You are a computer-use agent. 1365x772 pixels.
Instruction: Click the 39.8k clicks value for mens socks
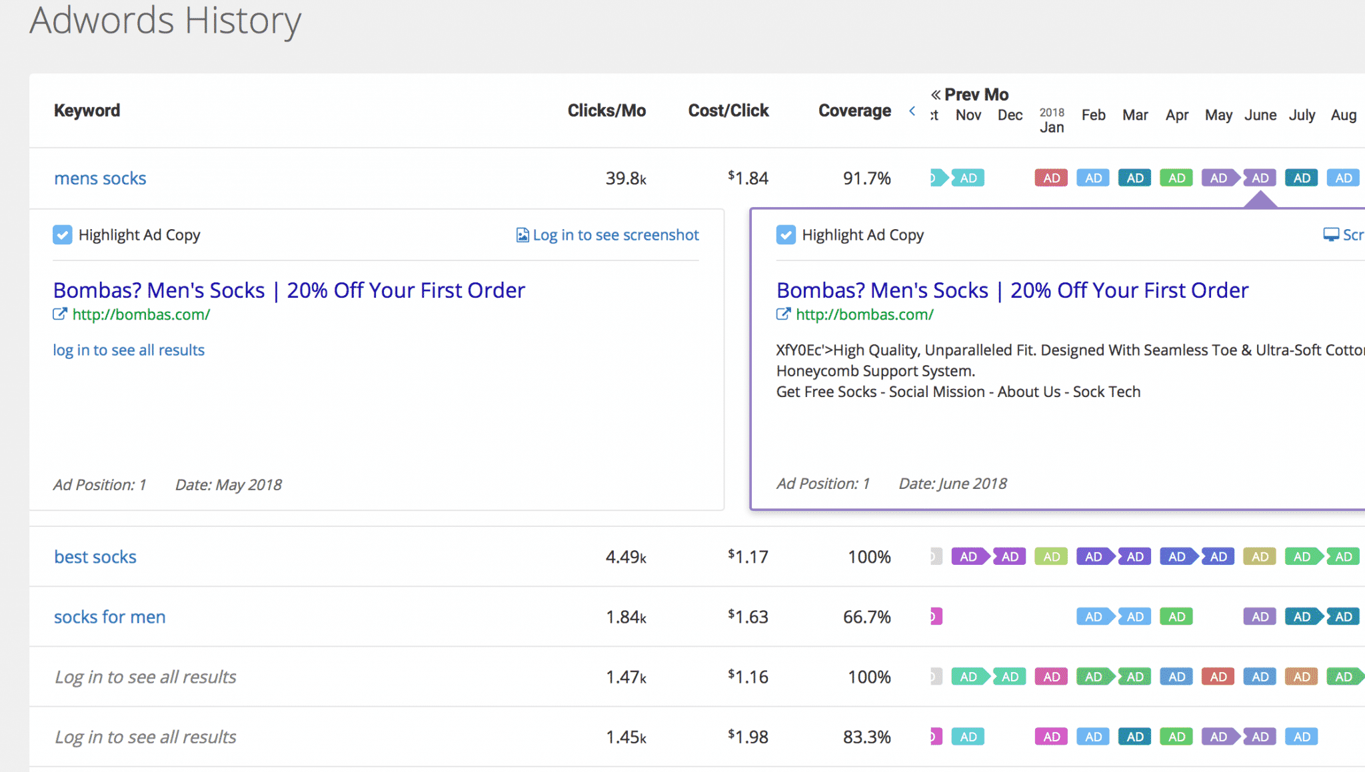pyautogui.click(x=626, y=179)
